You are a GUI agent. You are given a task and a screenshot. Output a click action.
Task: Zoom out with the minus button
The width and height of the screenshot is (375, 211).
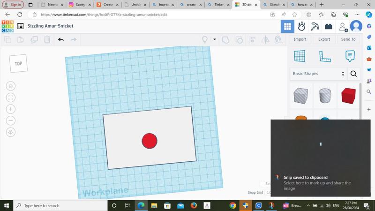pyautogui.click(x=11, y=121)
